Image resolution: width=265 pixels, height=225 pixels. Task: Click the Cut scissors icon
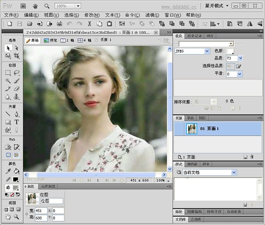coord(89,24)
